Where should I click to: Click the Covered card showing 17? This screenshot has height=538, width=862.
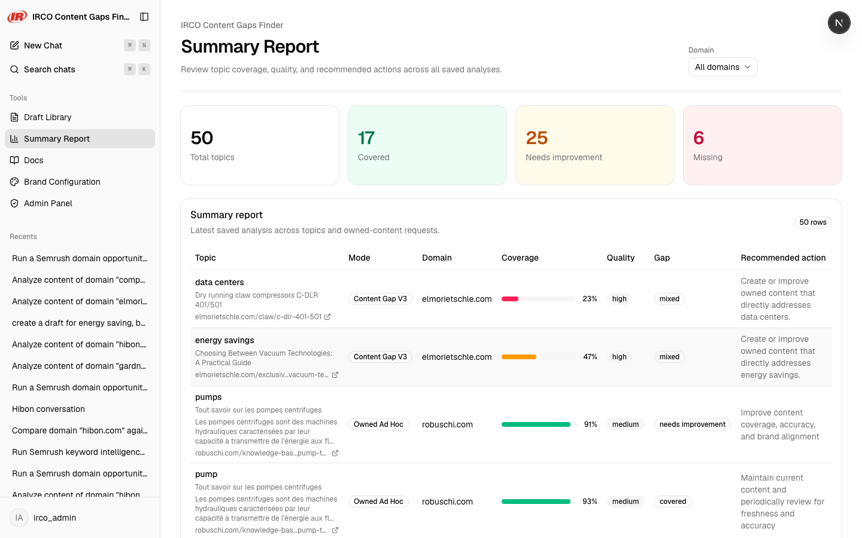(427, 145)
